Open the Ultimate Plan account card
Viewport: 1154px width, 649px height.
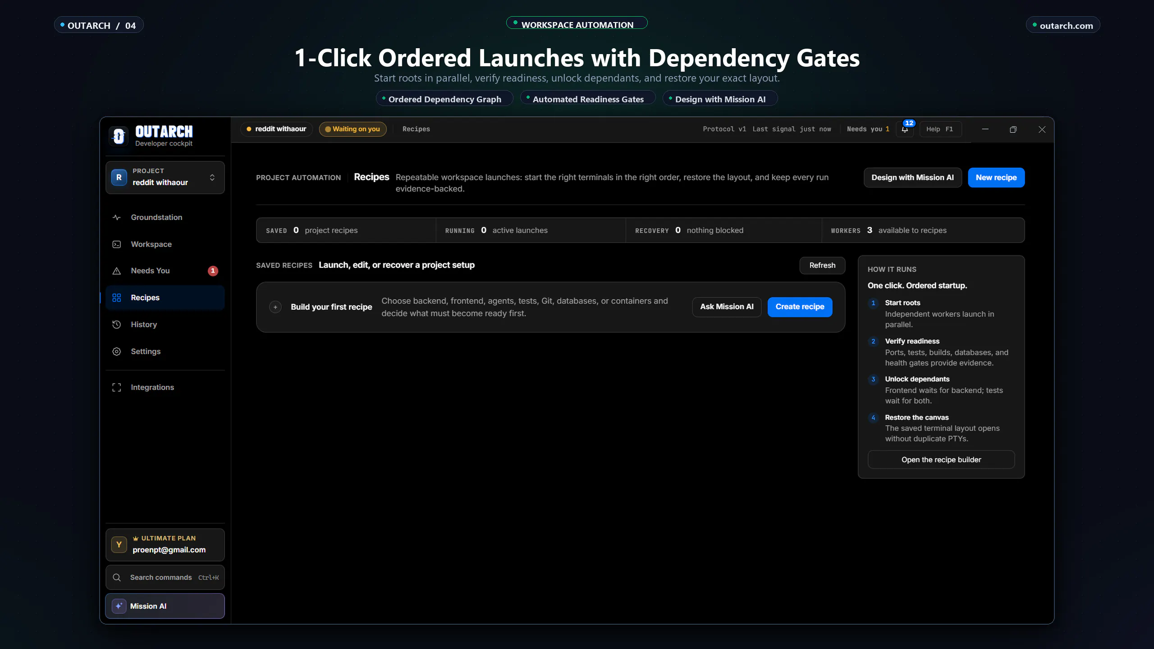[165, 544]
